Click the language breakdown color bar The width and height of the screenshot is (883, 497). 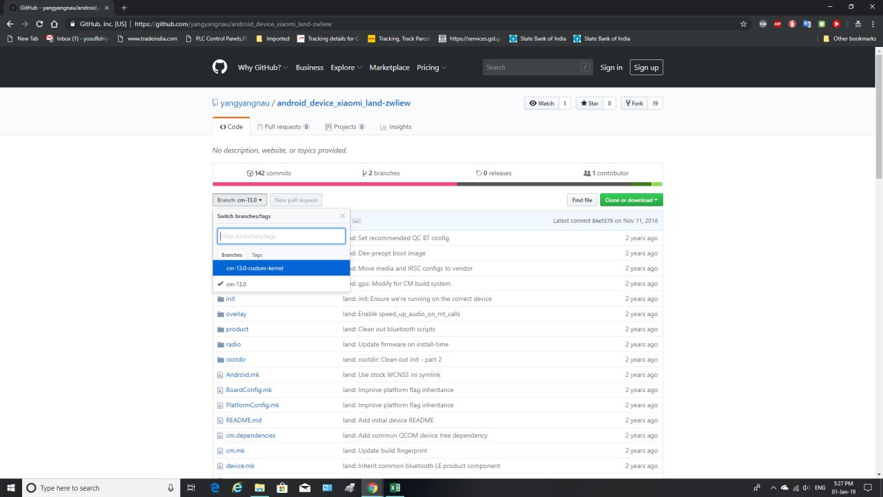(437, 184)
